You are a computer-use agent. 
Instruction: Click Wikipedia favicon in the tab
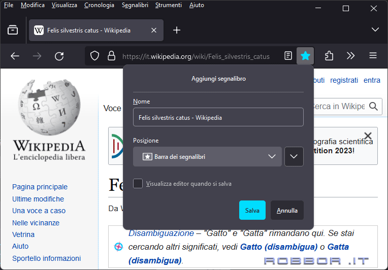click(x=39, y=30)
